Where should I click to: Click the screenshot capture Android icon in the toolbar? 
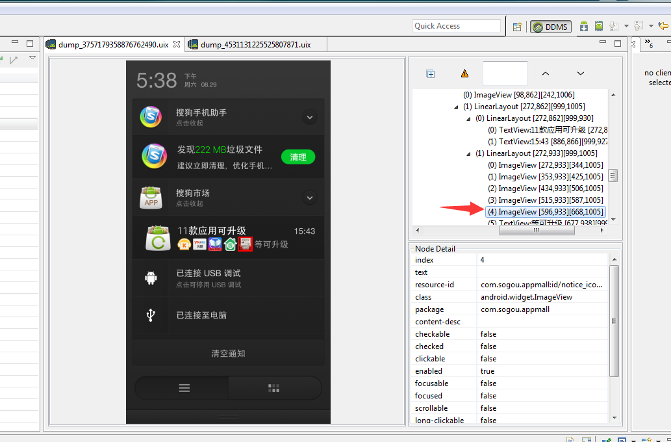[x=583, y=27]
